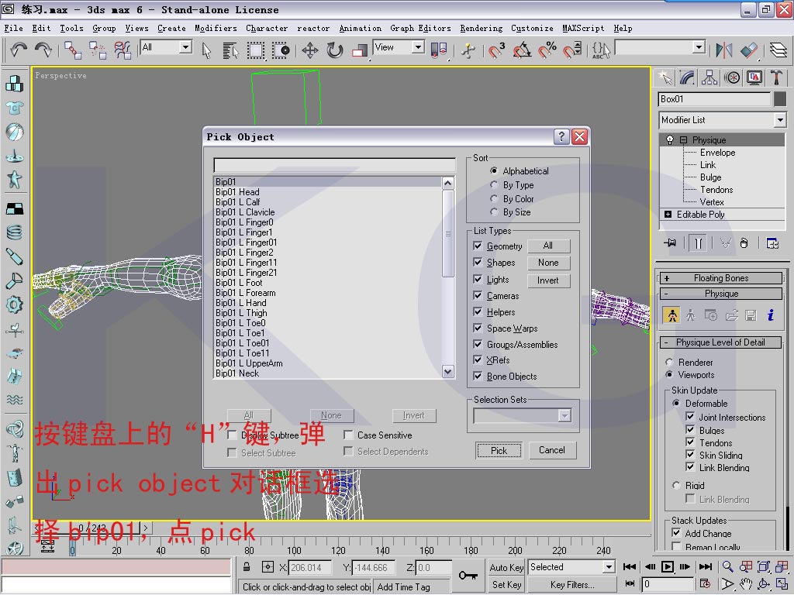Select By Color sort option
This screenshot has width=794, height=595.
(493, 199)
